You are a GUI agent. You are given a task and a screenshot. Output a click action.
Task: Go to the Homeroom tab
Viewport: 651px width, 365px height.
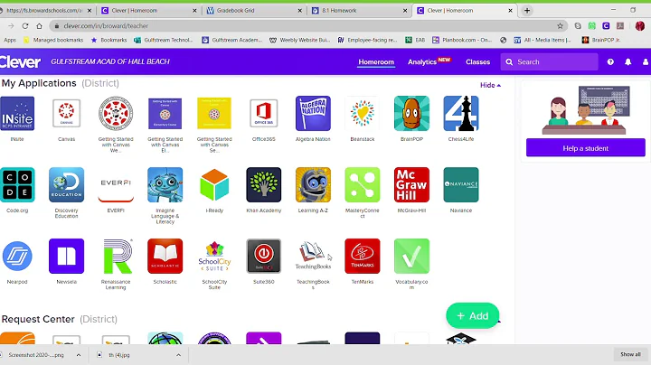[x=376, y=61]
